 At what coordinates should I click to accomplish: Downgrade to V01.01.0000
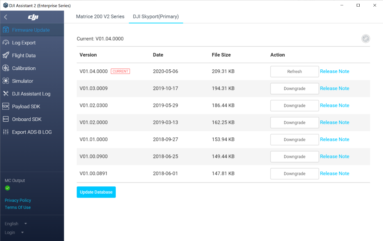pos(294,139)
